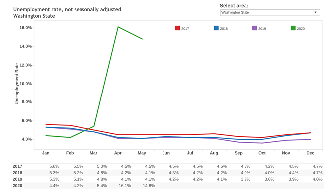Click the 2018 row header in table
This screenshot has width=328, height=192.
17,173
